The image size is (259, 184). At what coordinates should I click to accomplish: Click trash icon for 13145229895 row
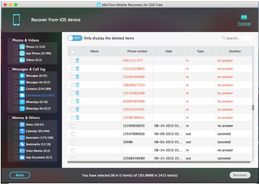coord(77,69)
